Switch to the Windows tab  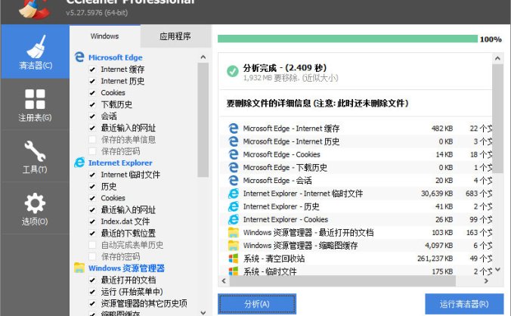coord(104,36)
